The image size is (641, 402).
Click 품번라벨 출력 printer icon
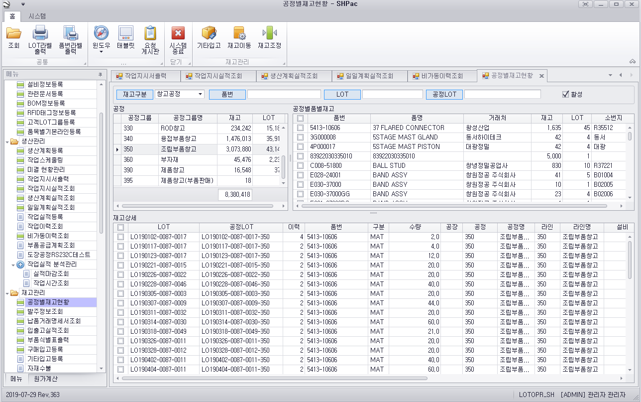coord(70,34)
